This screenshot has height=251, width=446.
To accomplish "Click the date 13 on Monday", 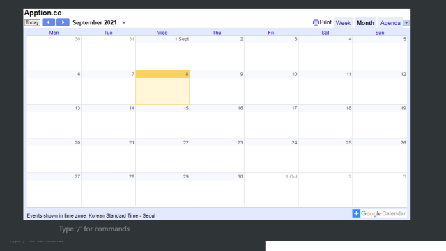I will point(77,108).
